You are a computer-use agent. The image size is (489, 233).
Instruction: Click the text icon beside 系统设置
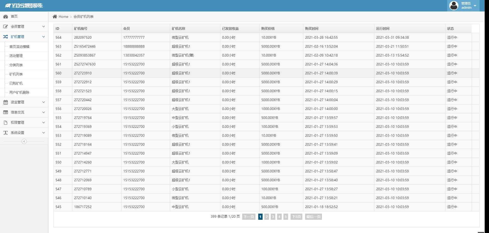[x=6, y=133]
